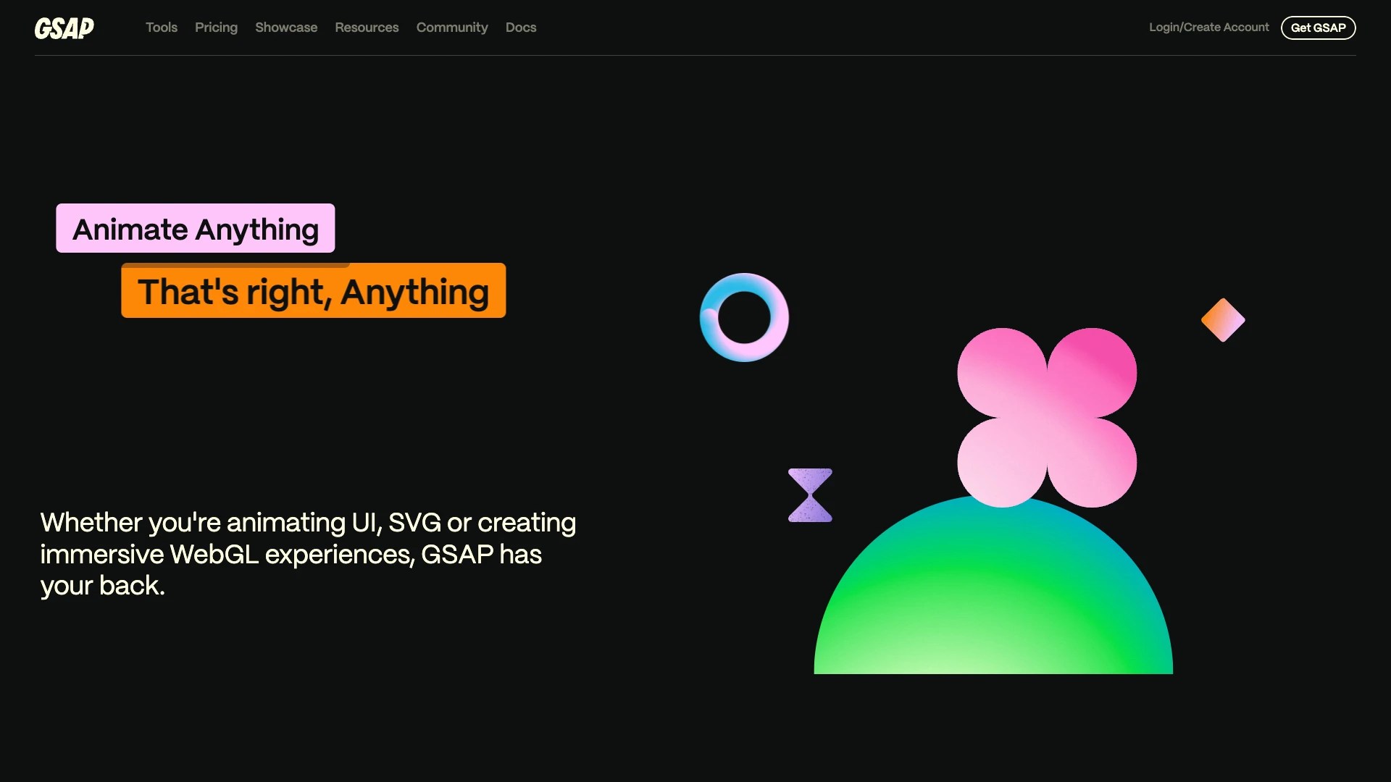Click the orange diamond shape
The height and width of the screenshot is (782, 1391).
(x=1223, y=320)
